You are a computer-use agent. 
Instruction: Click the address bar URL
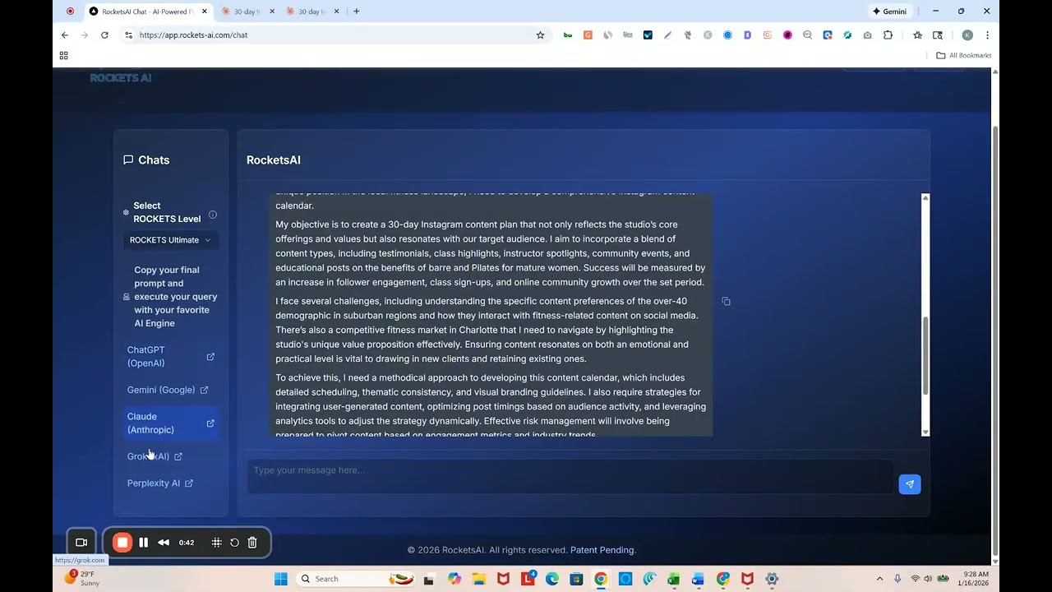click(194, 35)
